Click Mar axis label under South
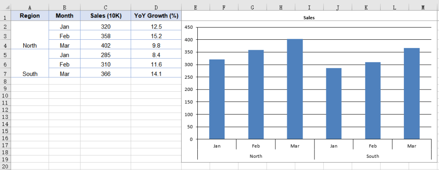The width and height of the screenshot is (439, 170). click(411, 146)
